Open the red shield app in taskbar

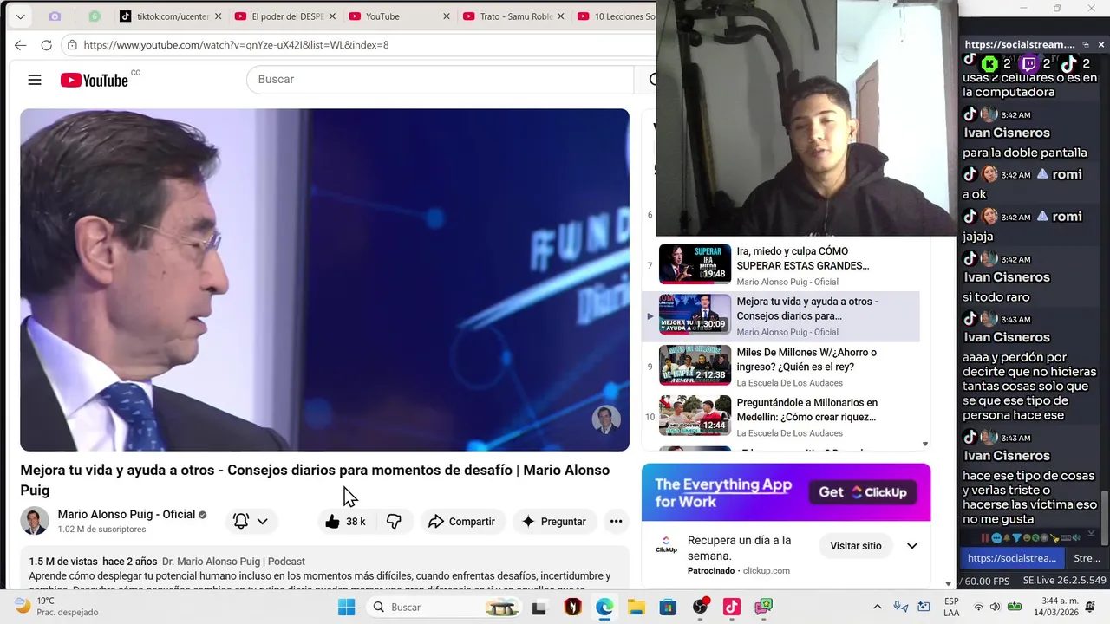(x=572, y=607)
